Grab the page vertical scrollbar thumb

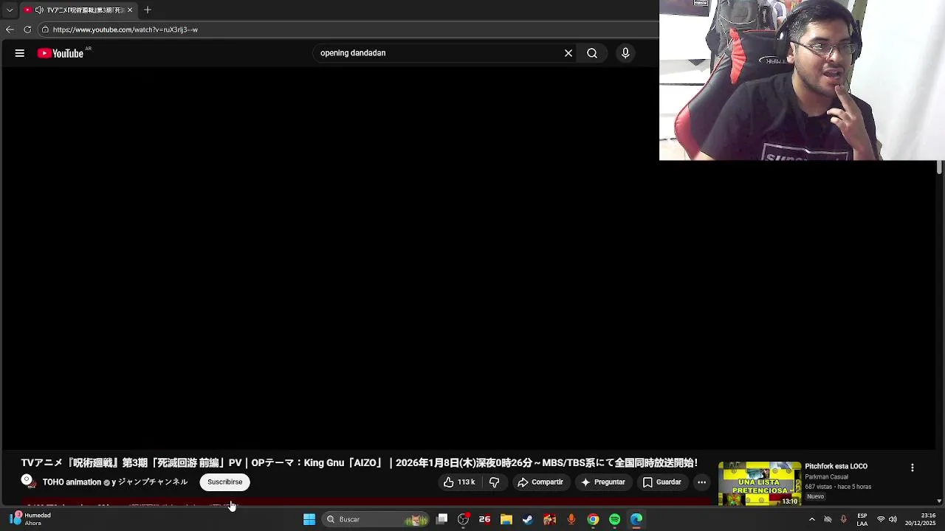939,167
